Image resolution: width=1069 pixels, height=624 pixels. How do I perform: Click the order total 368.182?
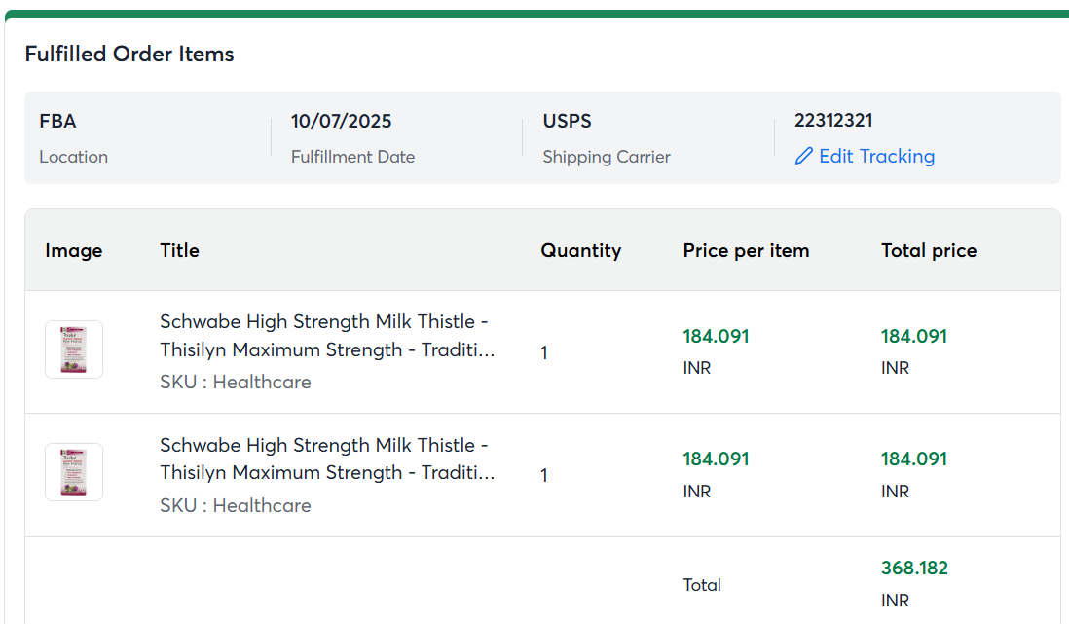914,568
